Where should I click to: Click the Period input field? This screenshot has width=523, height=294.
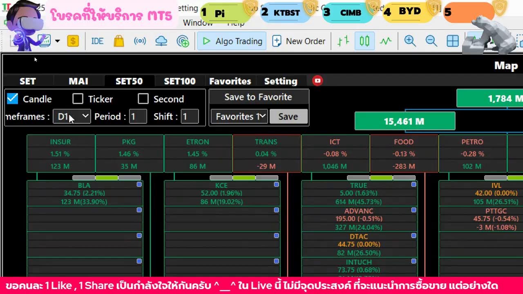tap(138, 116)
